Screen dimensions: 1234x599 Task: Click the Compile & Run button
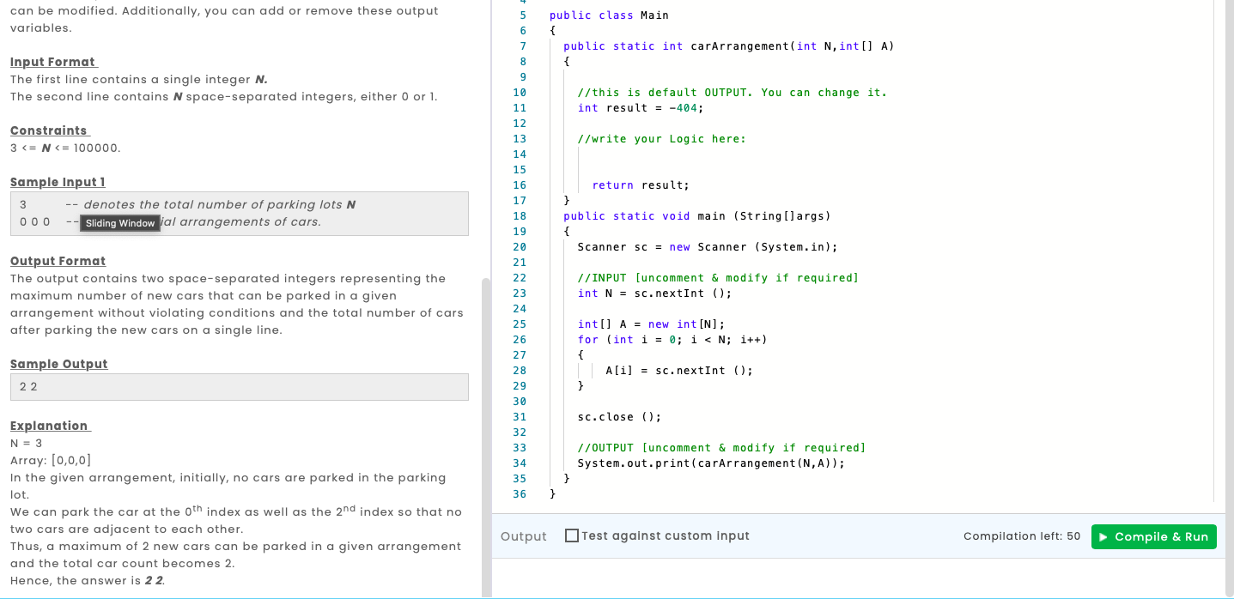click(1153, 536)
